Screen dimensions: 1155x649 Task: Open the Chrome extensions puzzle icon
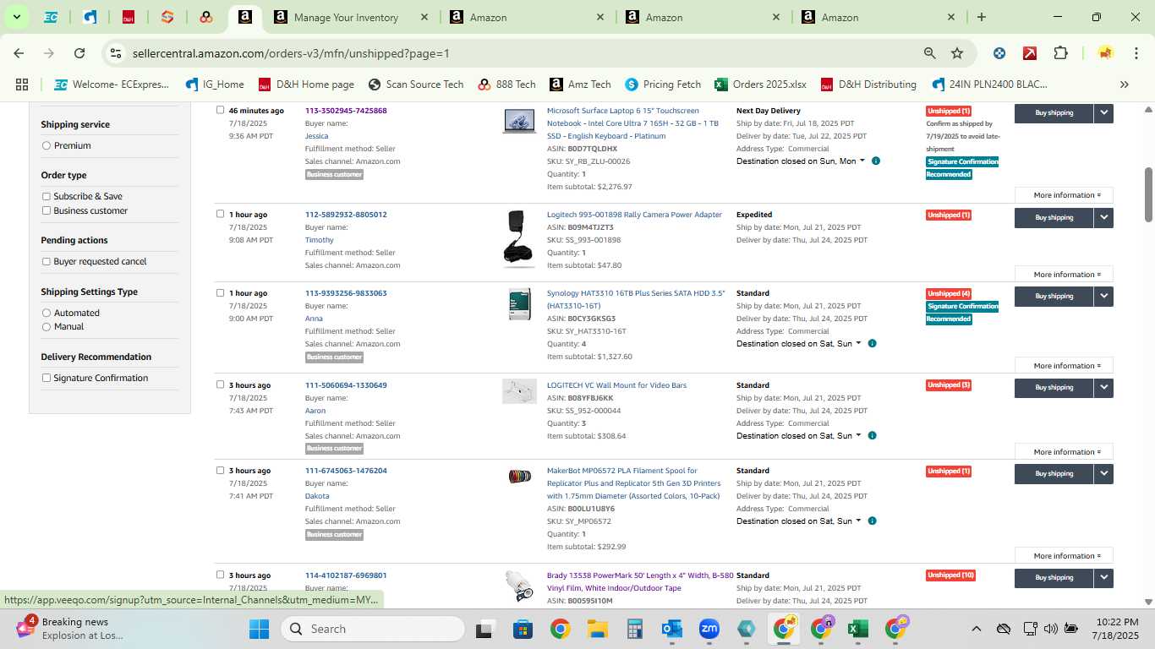point(1060,53)
